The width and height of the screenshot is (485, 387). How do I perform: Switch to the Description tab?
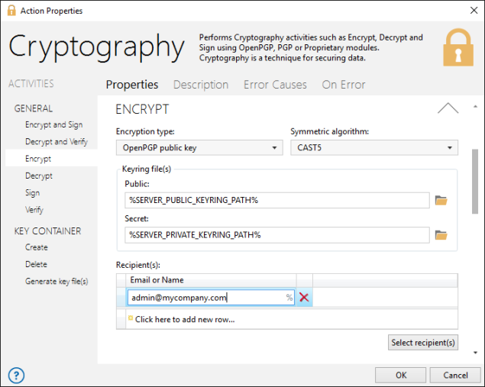tap(200, 85)
